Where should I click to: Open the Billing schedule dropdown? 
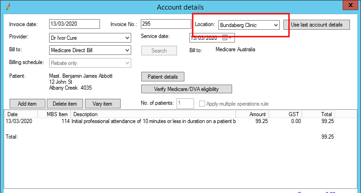tap(127, 63)
